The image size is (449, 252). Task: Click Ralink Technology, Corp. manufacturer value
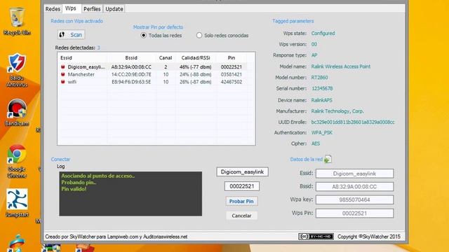point(337,111)
